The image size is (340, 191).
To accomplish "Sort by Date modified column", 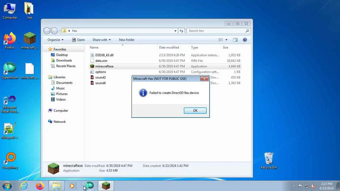I will coord(173,47).
